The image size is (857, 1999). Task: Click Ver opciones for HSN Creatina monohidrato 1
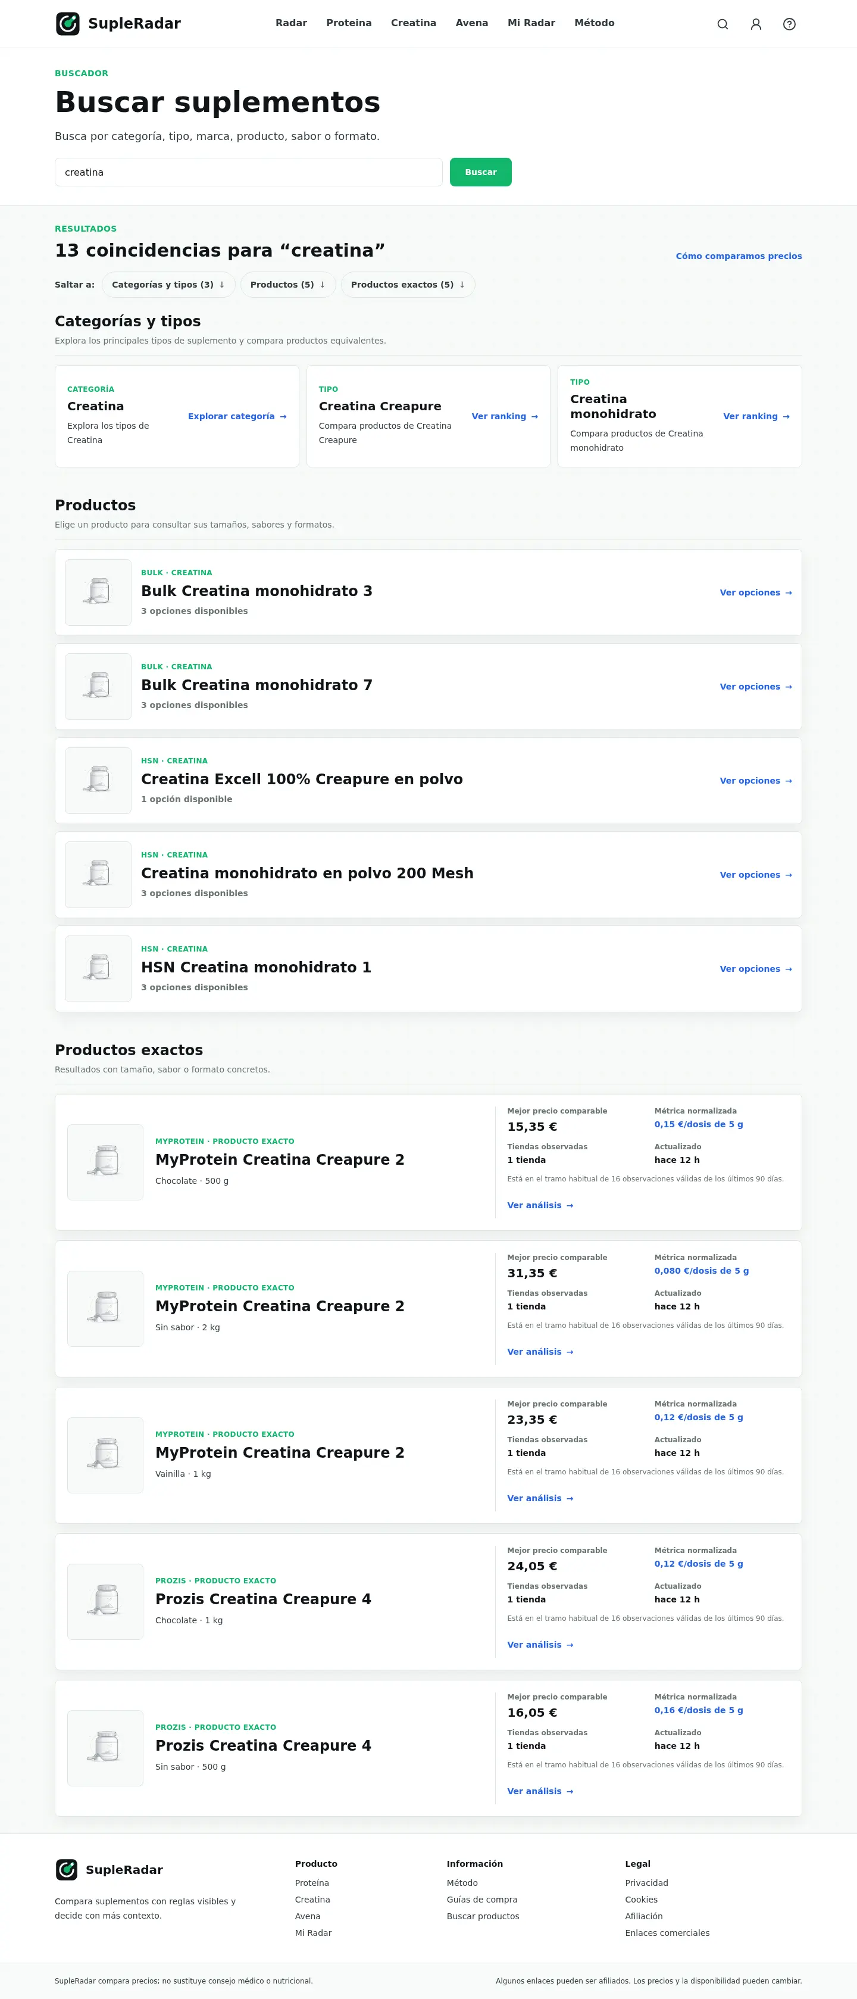point(755,969)
